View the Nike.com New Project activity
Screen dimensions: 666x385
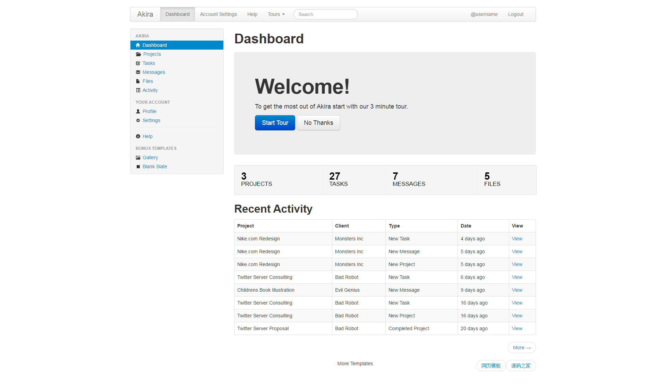pyautogui.click(x=517, y=264)
